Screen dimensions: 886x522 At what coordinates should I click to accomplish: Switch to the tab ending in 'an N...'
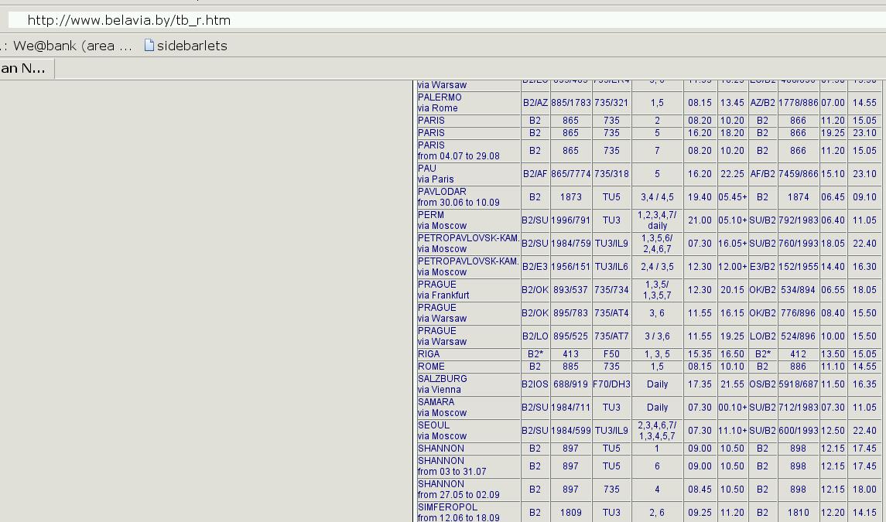coord(23,68)
